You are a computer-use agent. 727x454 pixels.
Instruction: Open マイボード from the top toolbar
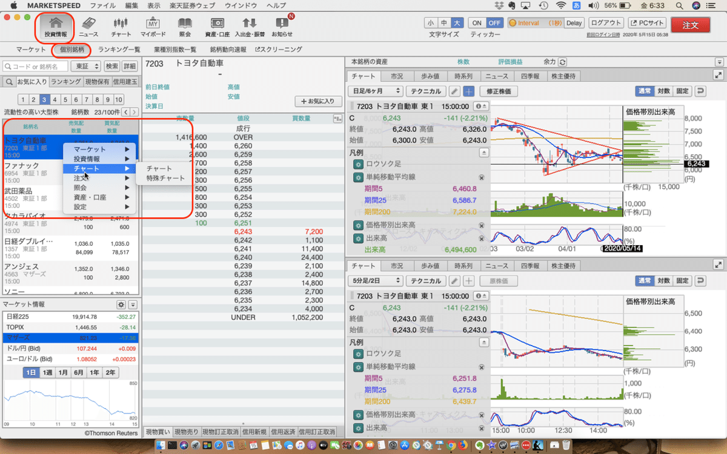click(152, 24)
